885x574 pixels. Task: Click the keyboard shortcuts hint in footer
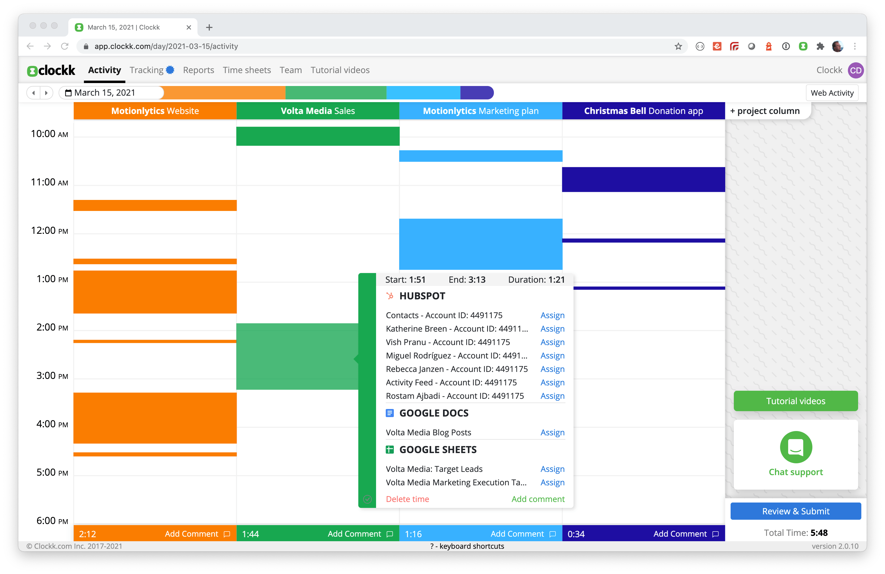[467, 546]
